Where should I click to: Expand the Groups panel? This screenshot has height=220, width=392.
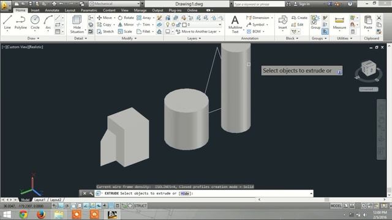coord(319,38)
